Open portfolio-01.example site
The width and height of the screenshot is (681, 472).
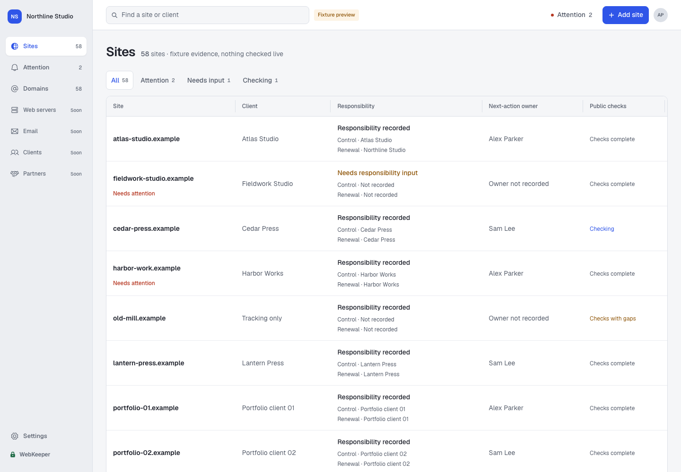146,408
